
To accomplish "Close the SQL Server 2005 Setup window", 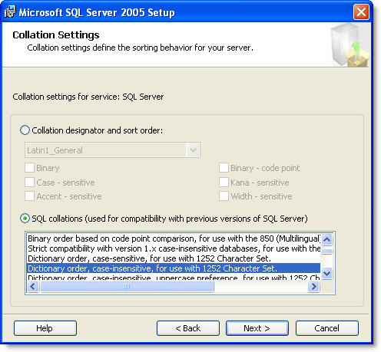I will (x=361, y=12).
